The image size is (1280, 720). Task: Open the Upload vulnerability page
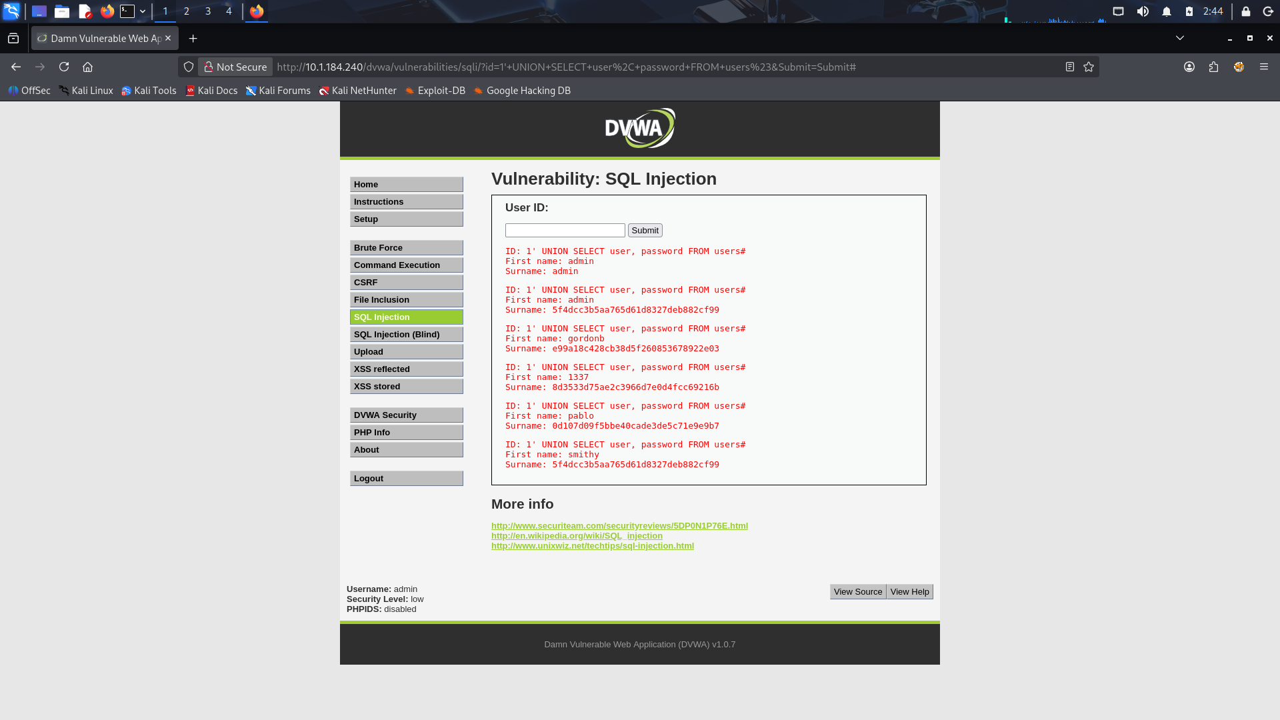(407, 352)
